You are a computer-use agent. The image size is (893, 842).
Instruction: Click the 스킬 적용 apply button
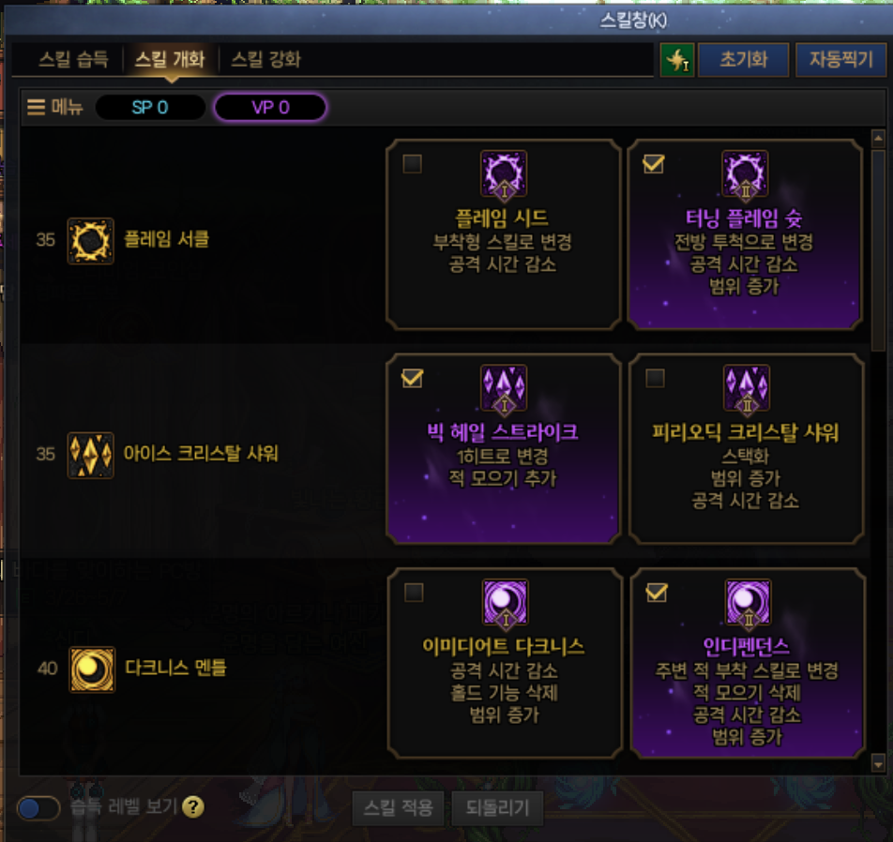pos(398,808)
